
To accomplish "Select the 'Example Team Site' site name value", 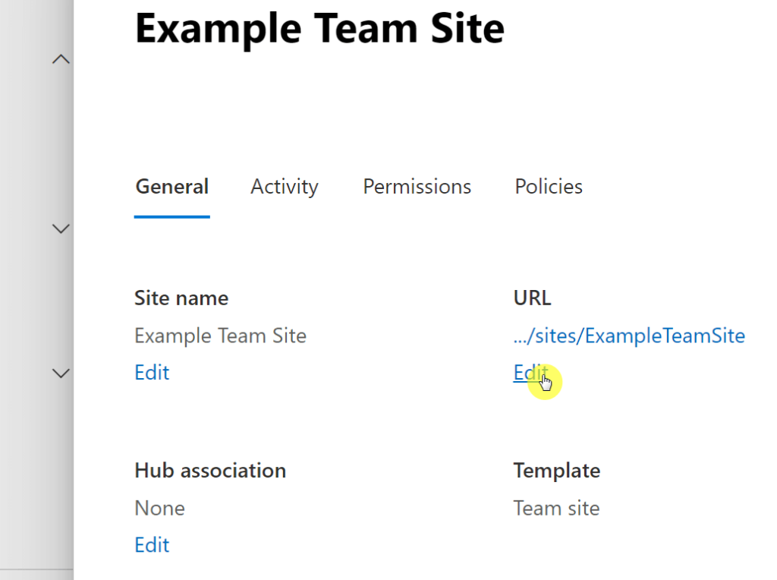I will [221, 336].
